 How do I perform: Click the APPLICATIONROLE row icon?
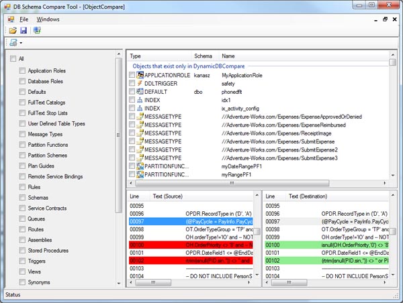(x=140, y=76)
